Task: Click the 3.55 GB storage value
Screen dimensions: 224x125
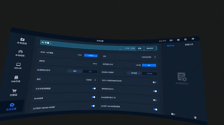Action: [x=138, y=65]
